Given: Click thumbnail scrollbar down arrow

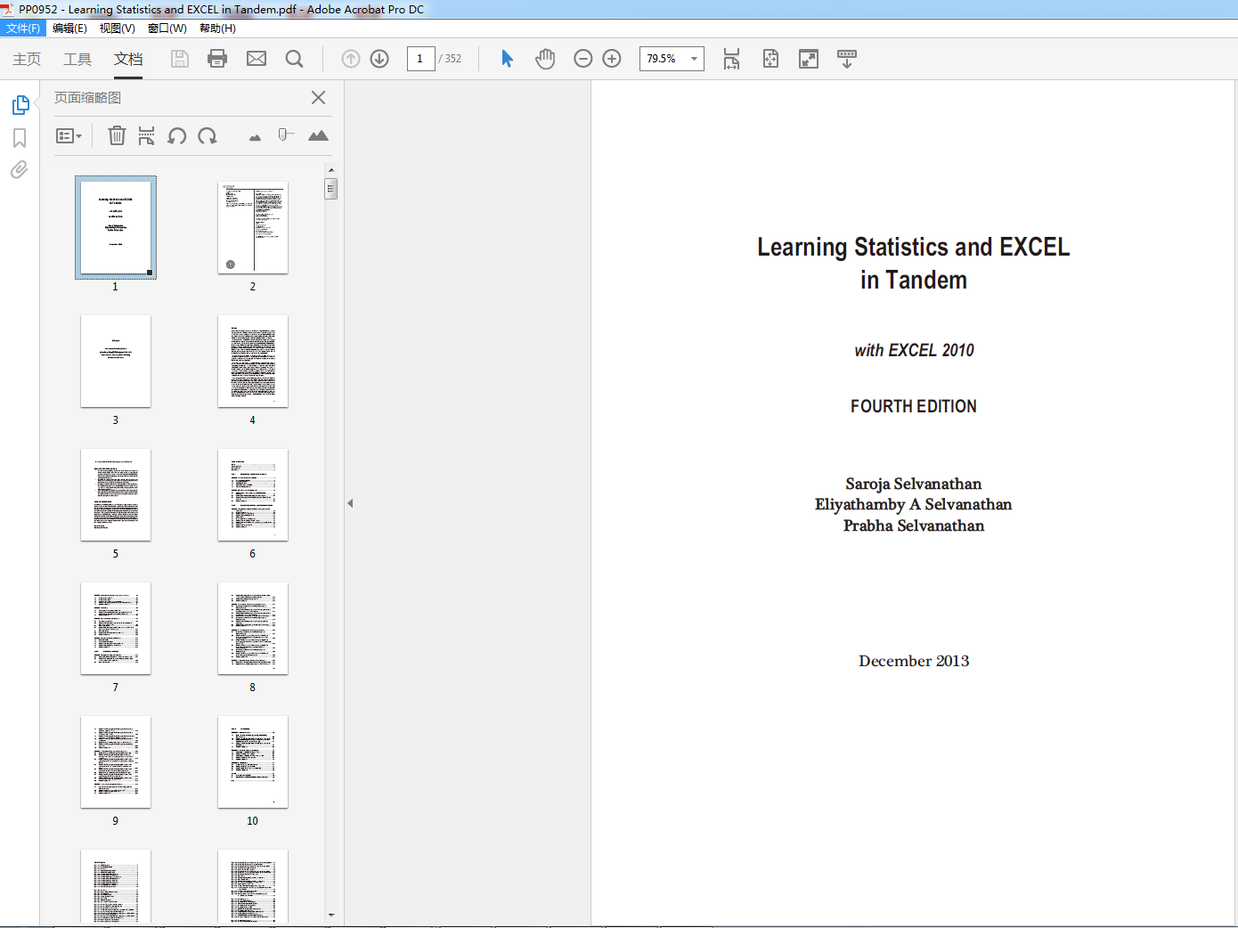Looking at the screenshot, I should coord(331,915).
